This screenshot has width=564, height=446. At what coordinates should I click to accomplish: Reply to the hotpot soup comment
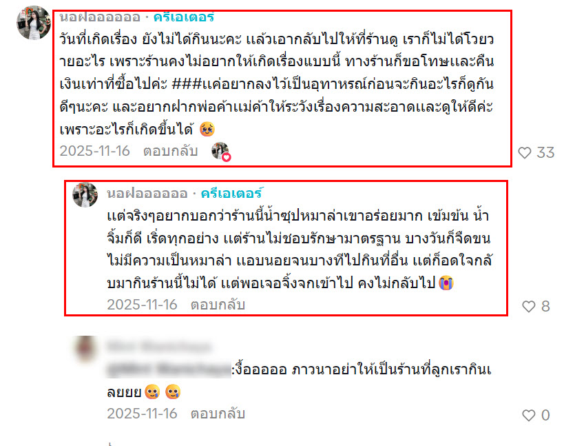[218, 305]
